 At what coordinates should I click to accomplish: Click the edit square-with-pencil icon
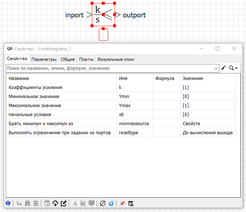tap(64, 203)
